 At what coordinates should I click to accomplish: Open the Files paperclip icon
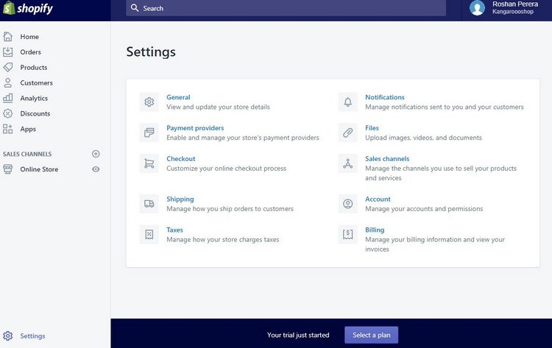tap(348, 132)
